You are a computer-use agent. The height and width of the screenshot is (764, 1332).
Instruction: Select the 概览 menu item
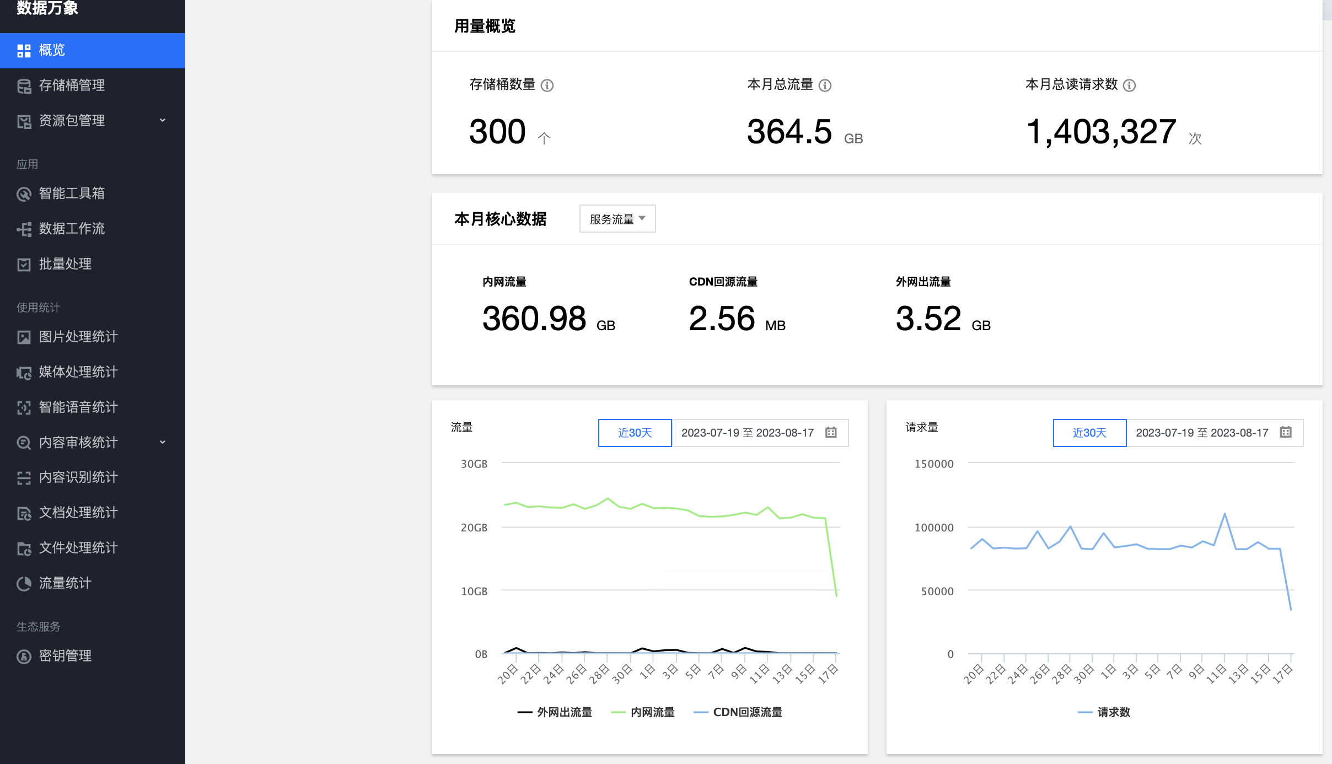(x=52, y=51)
